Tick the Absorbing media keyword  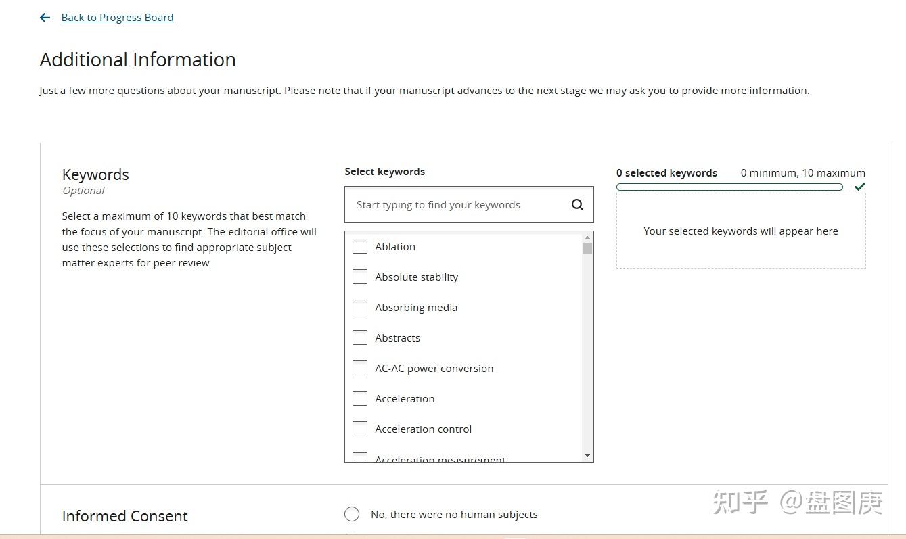pos(360,307)
